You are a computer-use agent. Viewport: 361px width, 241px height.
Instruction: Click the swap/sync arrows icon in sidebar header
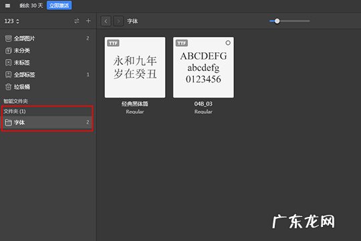77,21
